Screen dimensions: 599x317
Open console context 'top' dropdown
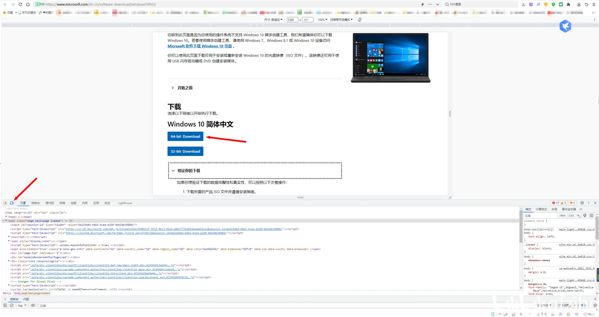22,305
